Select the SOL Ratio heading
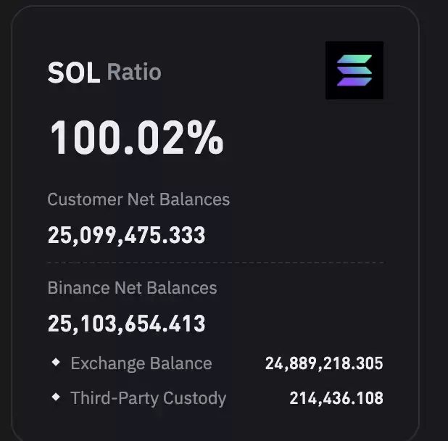The image size is (448, 441). point(104,72)
